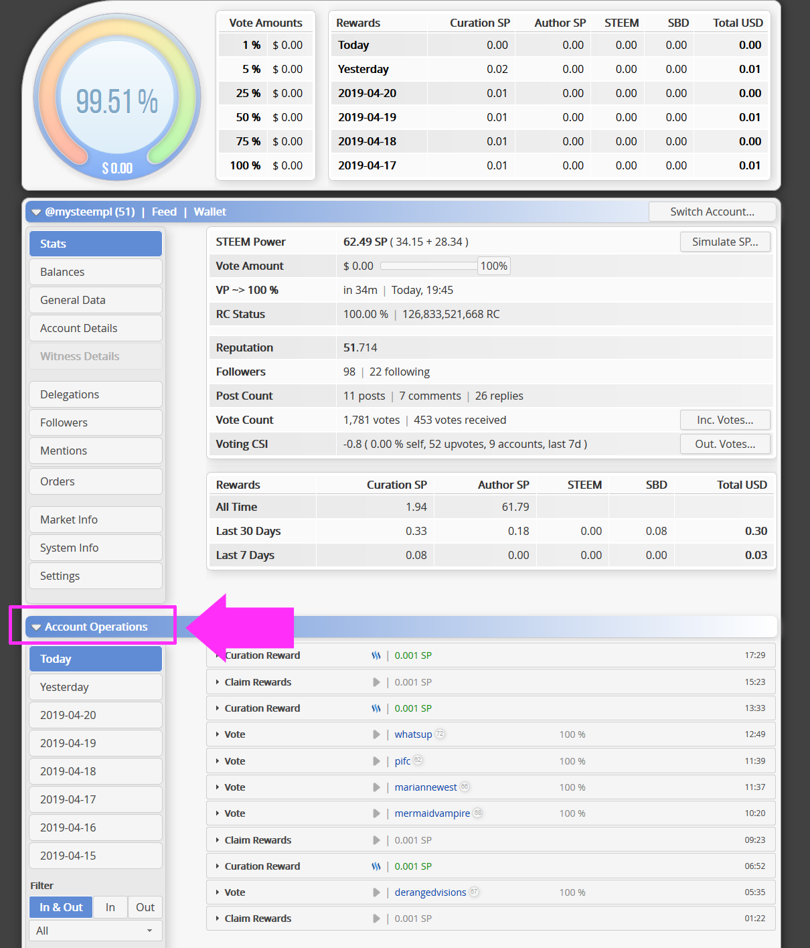Viewport: 810px width, 948px height.
Task: Click the reputation badge beside pifc
Action: coord(418,760)
